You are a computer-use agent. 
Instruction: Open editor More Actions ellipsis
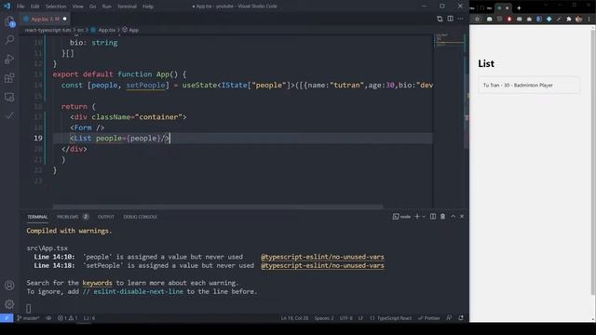[x=460, y=19]
